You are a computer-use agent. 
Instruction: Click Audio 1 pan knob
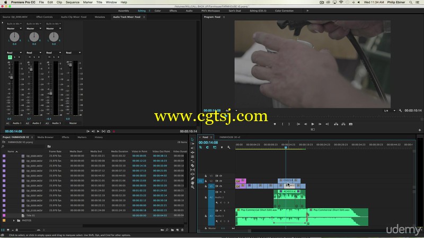click(x=14, y=37)
